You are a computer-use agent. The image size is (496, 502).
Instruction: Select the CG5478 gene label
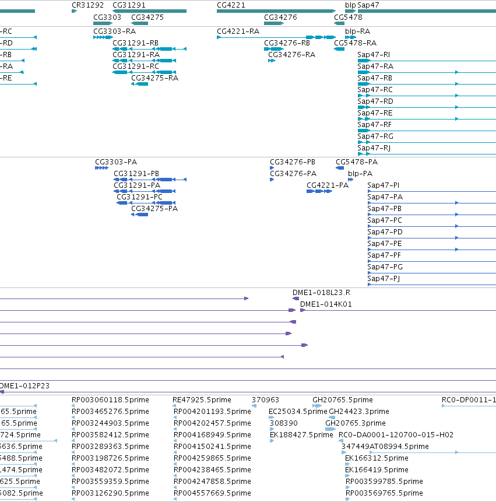pos(348,17)
